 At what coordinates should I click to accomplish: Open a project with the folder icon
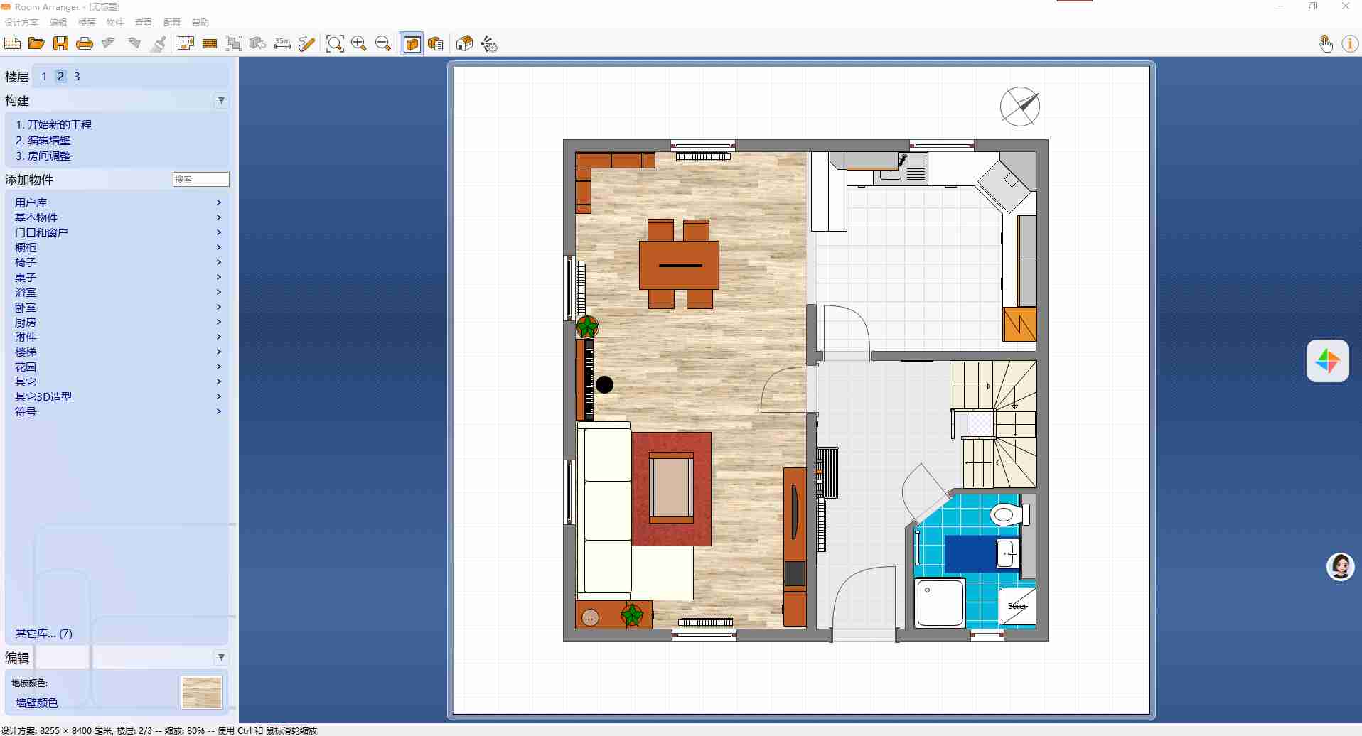click(x=36, y=44)
